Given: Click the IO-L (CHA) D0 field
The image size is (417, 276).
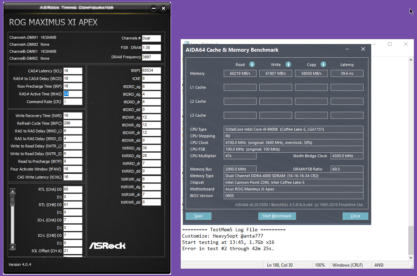Looking at the screenshot, I should (73, 220).
